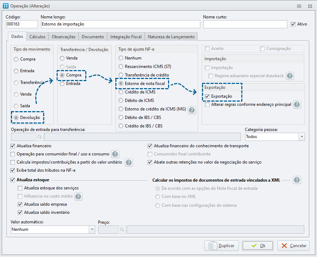This screenshot has width=317, height=257.
Task: Click the Duplicar button
Action: click(x=221, y=246)
